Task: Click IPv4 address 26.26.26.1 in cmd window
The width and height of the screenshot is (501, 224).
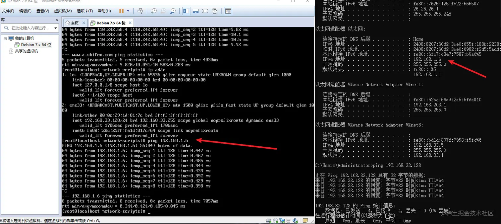Action: point(426,9)
